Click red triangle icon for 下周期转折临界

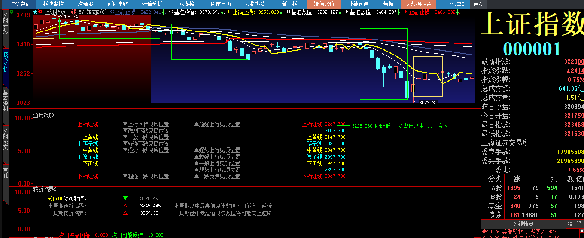point(125,213)
